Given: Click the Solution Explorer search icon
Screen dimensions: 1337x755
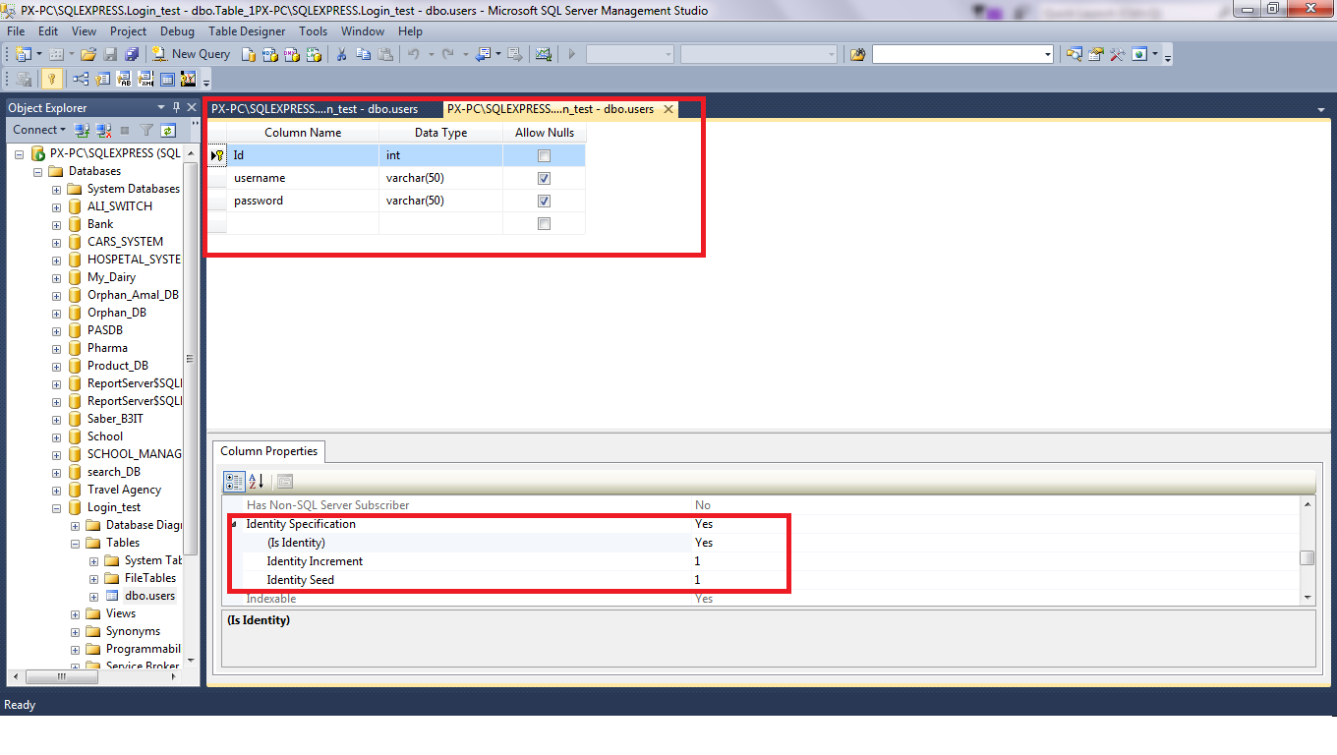Looking at the screenshot, I should (x=1075, y=54).
